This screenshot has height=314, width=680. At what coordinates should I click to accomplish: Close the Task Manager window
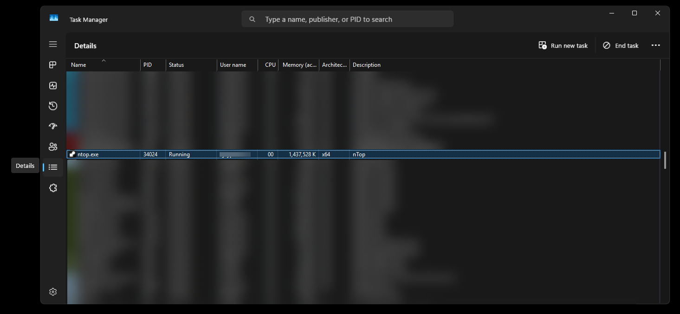658,13
